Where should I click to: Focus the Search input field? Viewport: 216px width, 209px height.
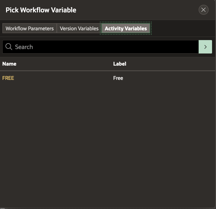pyautogui.click(x=105, y=47)
